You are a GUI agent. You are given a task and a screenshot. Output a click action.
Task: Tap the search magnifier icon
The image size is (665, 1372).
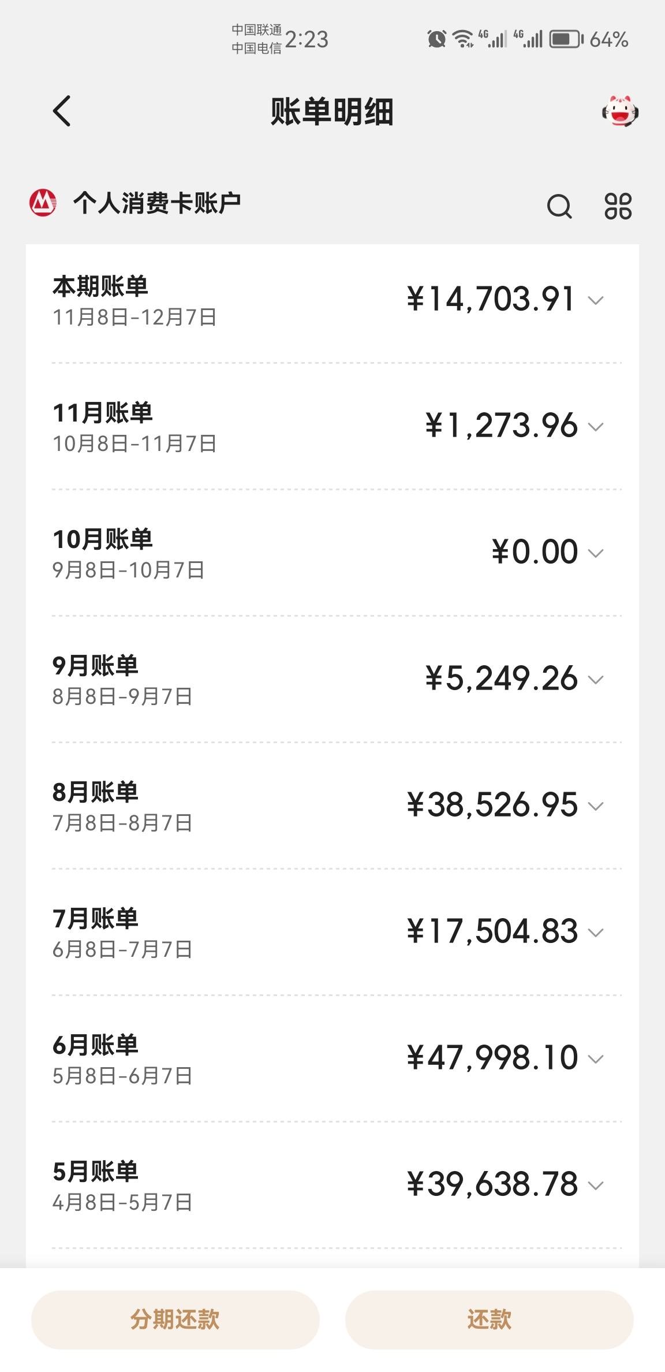559,206
